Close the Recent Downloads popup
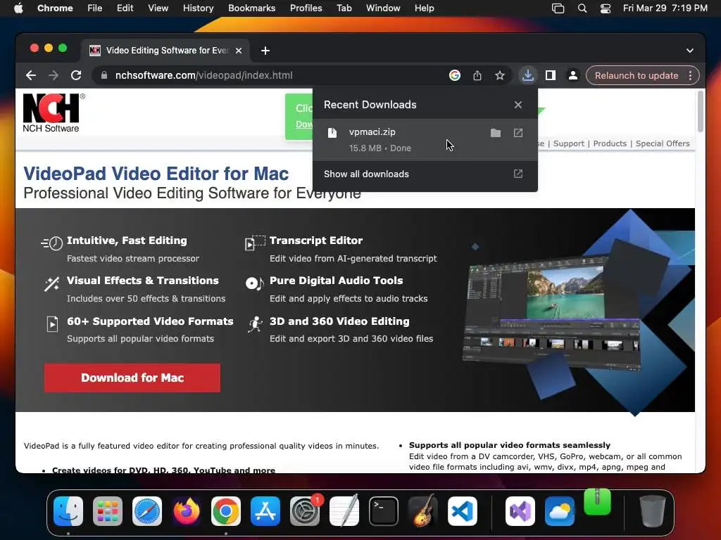Viewport: 721px width, 540px height. (518, 105)
